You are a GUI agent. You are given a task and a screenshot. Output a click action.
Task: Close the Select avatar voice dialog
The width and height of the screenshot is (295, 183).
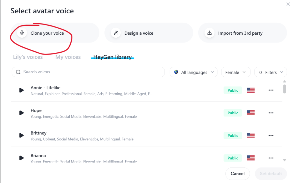(288, 4)
